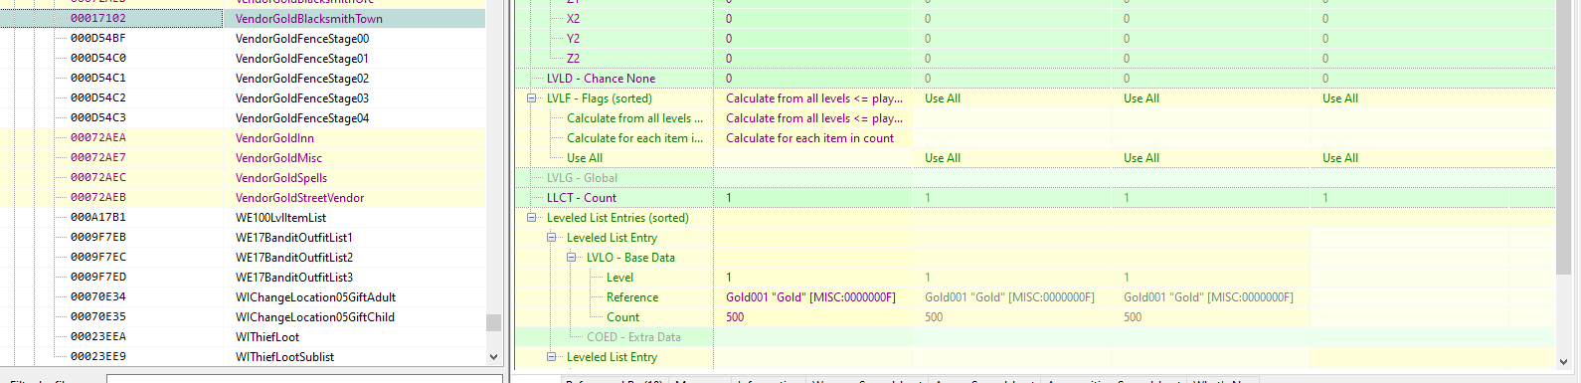Select the VendorGoldInn record
Screen dimensions: 1581x383
[274, 138]
